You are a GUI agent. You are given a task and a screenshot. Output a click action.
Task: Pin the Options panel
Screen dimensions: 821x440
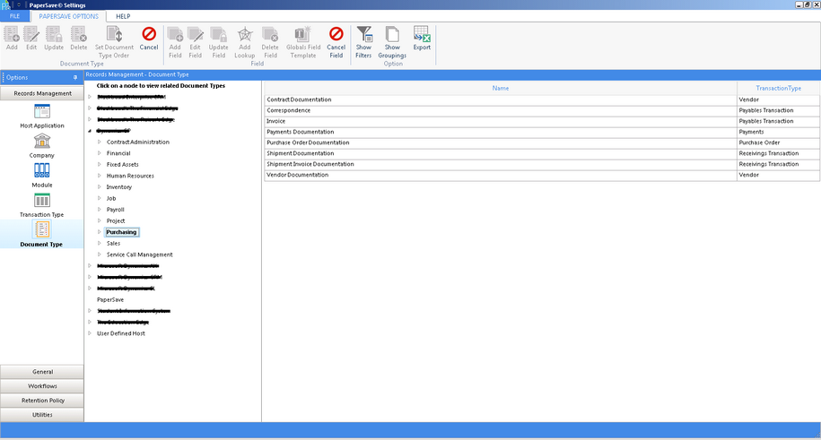click(x=75, y=77)
